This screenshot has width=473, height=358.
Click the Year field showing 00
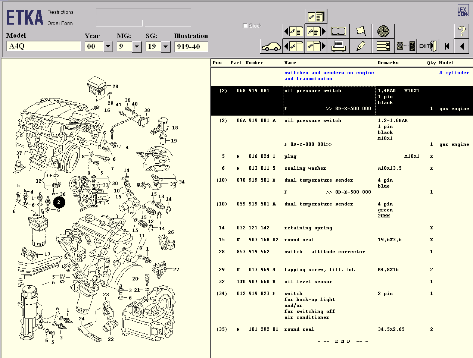[x=94, y=47]
